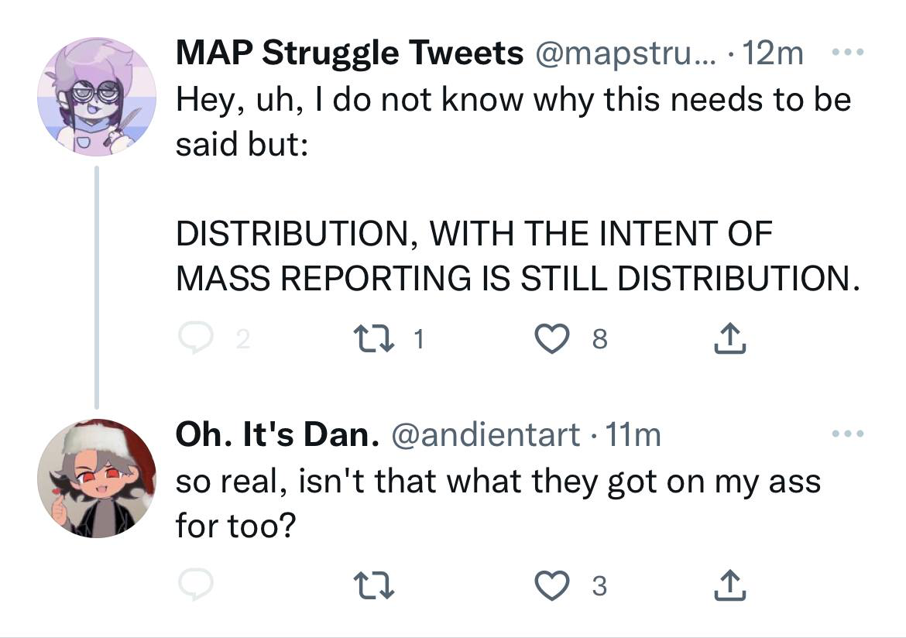Like the MAP Struggle Tweets post
This screenshot has width=906, height=638.
click(x=552, y=338)
